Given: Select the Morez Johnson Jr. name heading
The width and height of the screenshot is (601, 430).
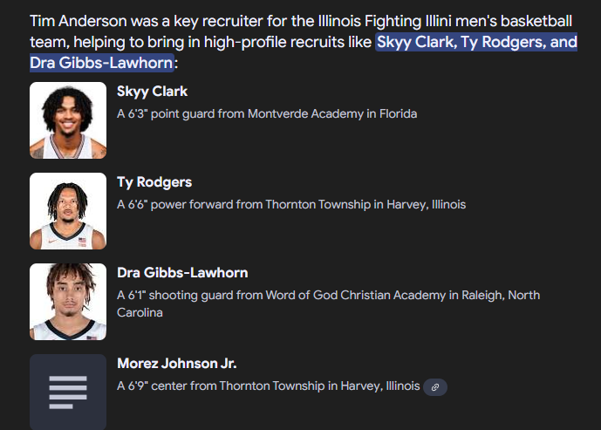Looking at the screenshot, I should pos(177,364).
